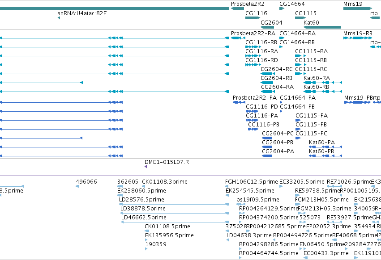Click the Prosbeta2R2 gene label

(x=247, y=4)
